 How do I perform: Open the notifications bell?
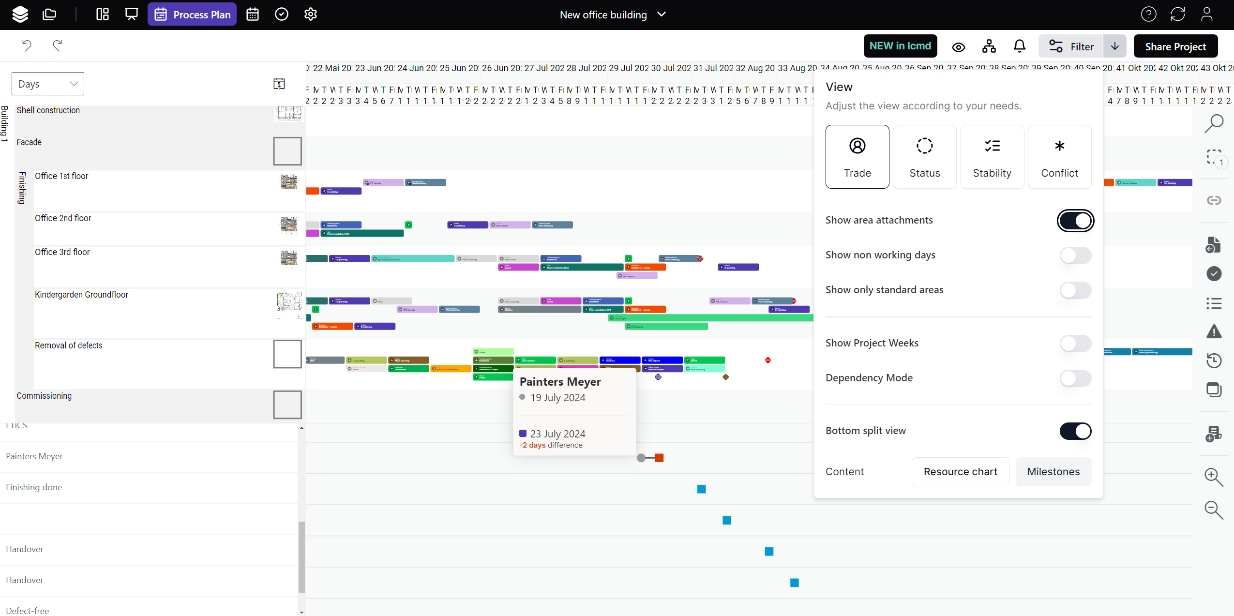tap(1019, 46)
